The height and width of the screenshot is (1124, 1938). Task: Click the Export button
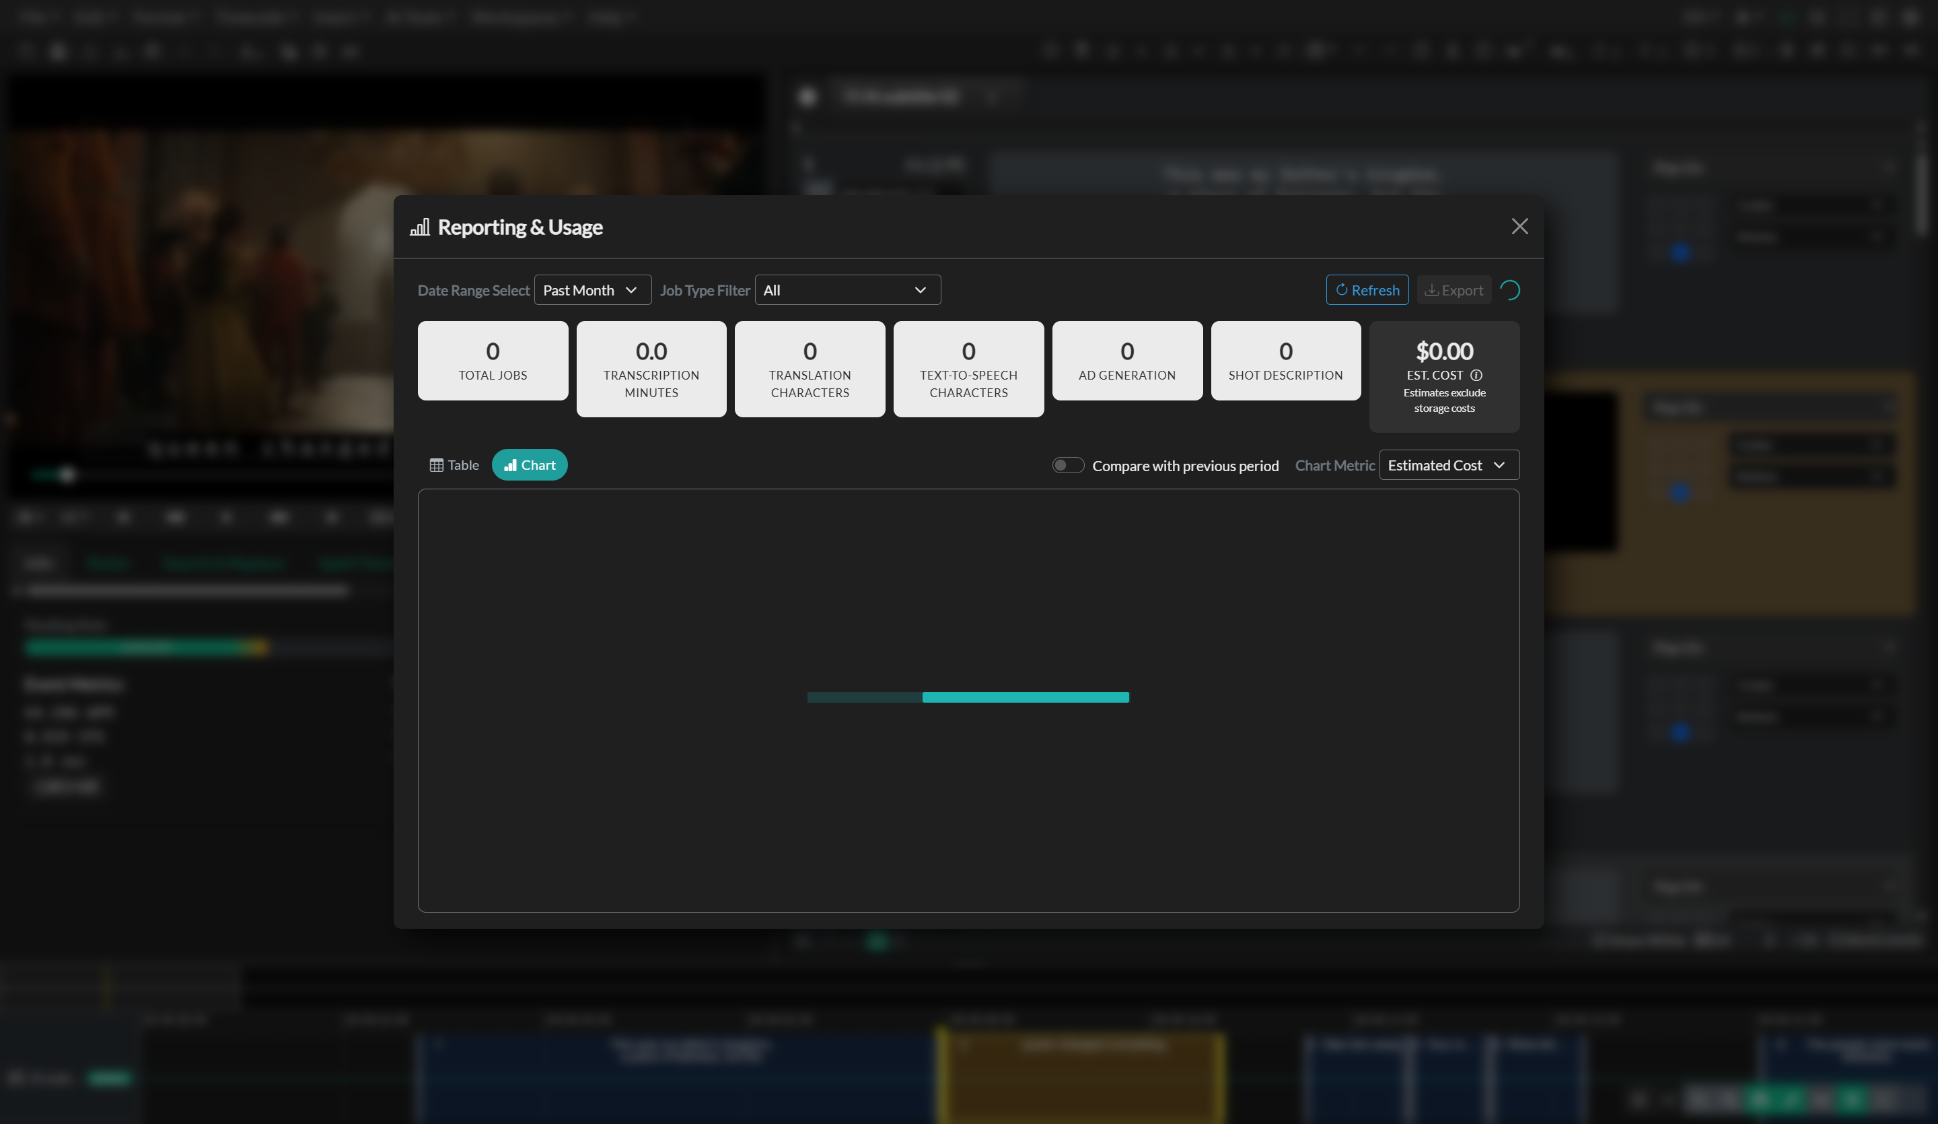pos(1453,290)
